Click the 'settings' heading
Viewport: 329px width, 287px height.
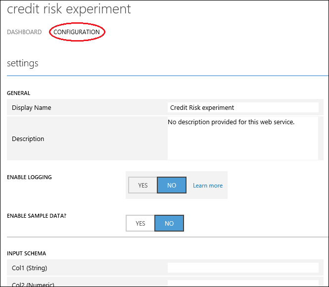pos(23,63)
